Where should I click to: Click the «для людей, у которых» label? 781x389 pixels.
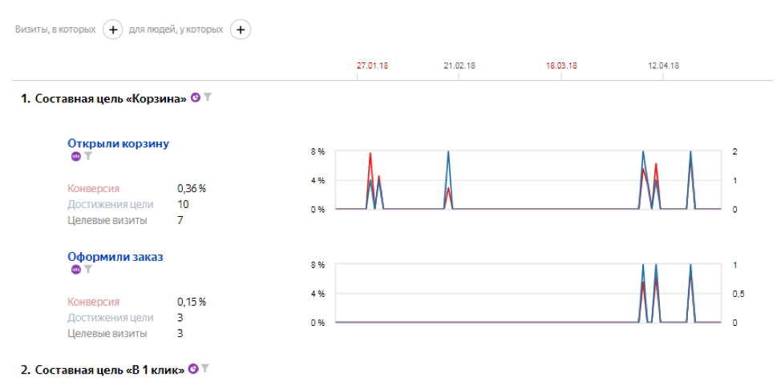176,30
